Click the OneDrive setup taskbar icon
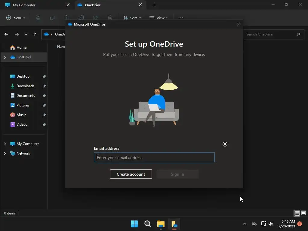This screenshot has width=308, height=231. point(174,224)
